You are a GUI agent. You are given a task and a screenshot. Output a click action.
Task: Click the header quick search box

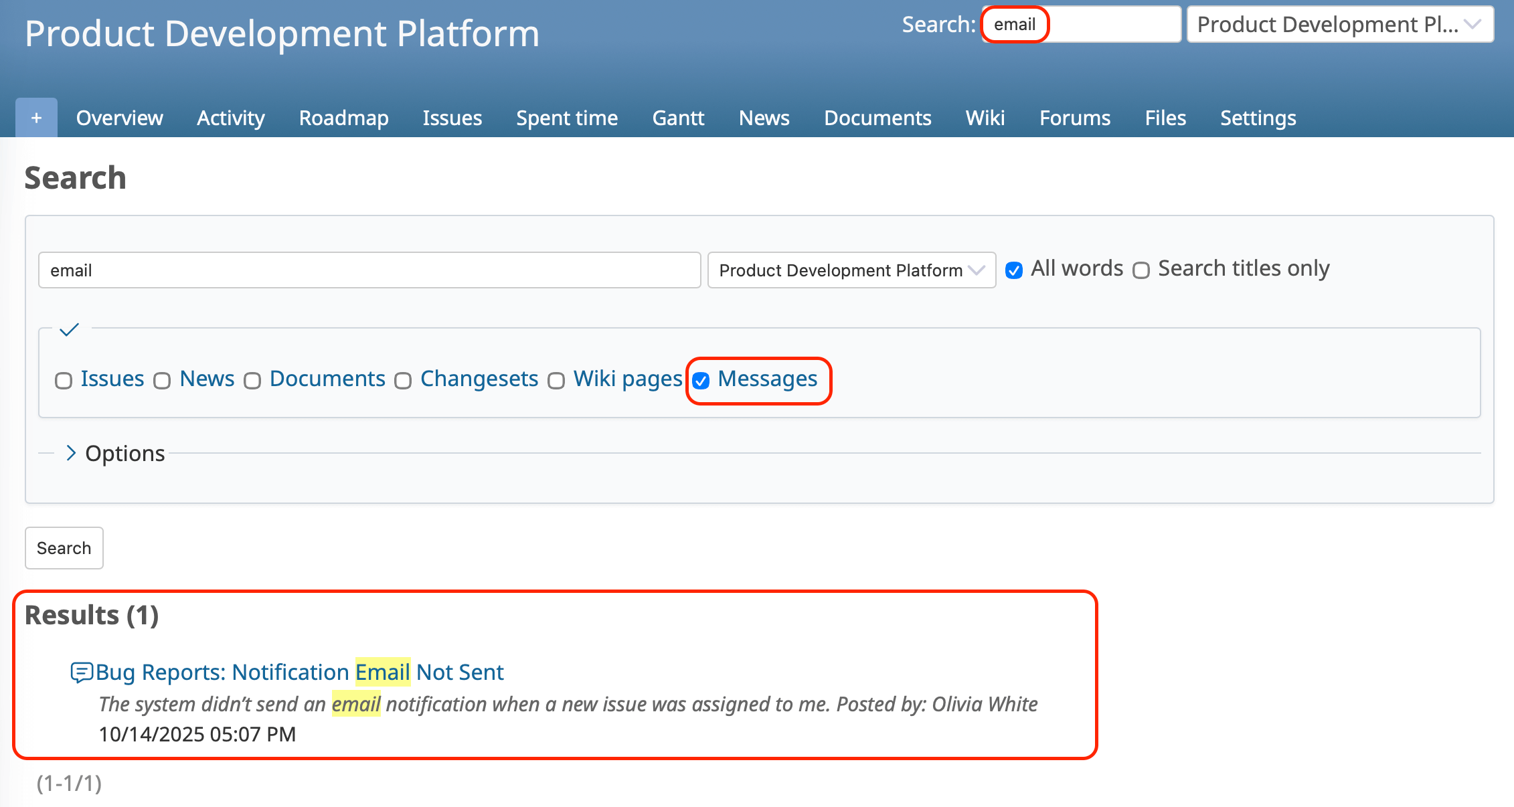1080,25
